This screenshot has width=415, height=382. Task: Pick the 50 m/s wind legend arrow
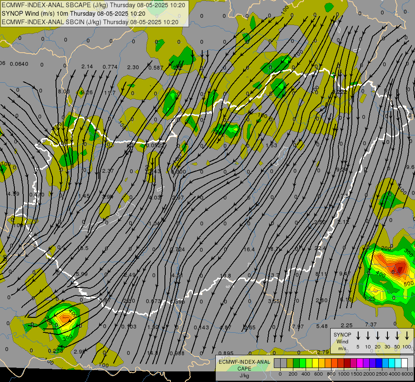coord(397,336)
